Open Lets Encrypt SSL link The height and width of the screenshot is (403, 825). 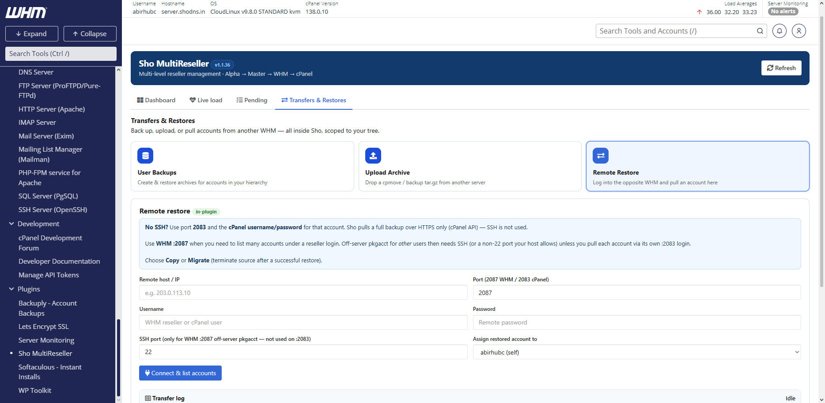click(43, 326)
